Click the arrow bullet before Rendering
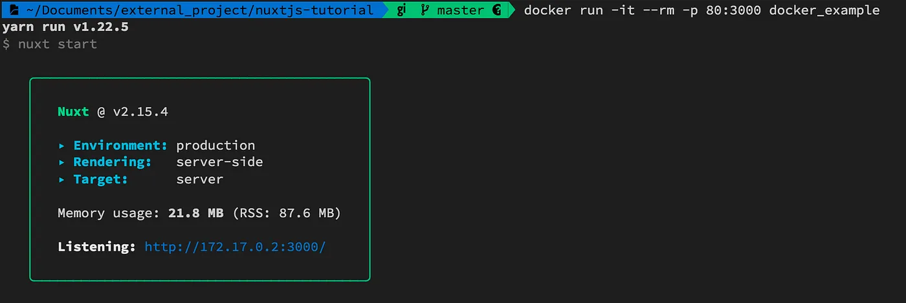This screenshot has height=303, width=906. coord(61,162)
